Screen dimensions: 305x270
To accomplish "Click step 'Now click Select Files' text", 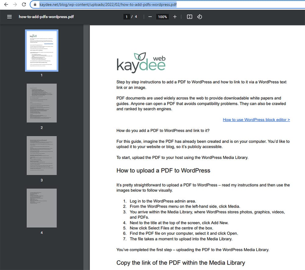I will (171, 228).
